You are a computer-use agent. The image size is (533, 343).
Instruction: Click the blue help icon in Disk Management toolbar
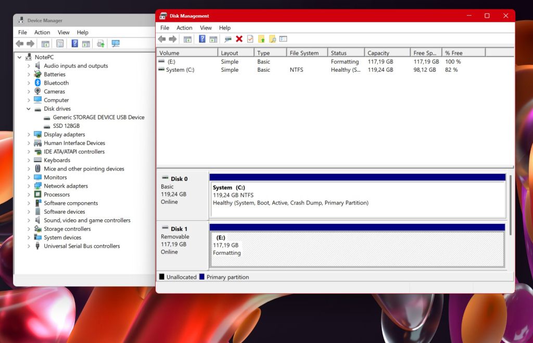(202, 39)
